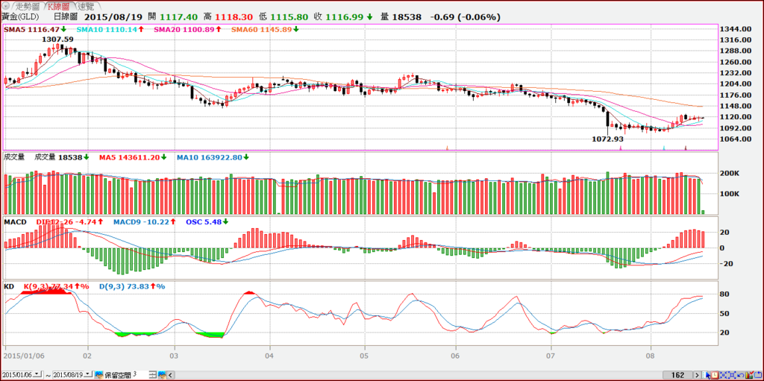Click the right arrow scroll button
This screenshot has height=381, width=764.
pyautogui.click(x=698, y=375)
